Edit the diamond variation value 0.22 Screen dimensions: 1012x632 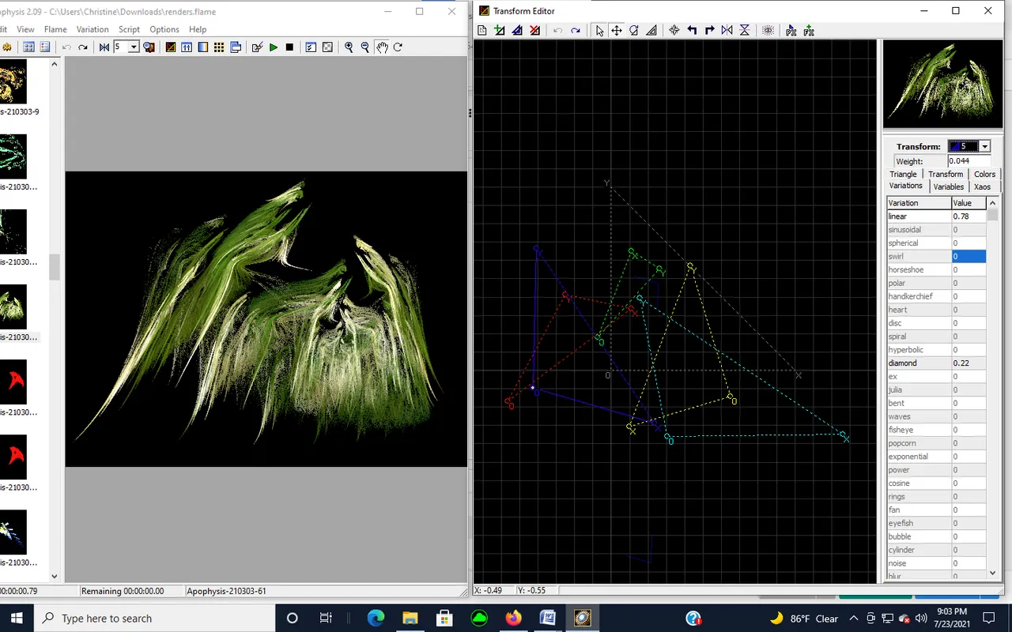[x=969, y=363]
